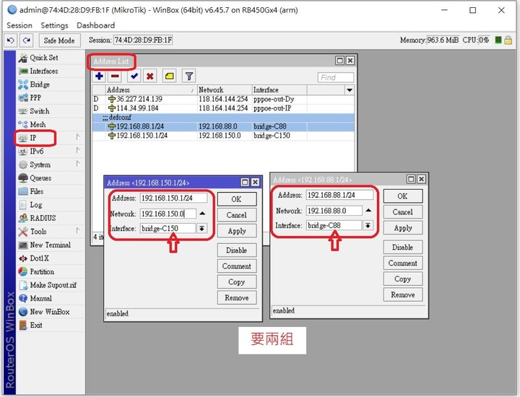Click OK in 192.168.88.1/24 dialog

coord(402,196)
